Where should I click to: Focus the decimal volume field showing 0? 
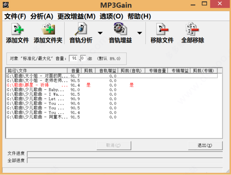(x=83, y=58)
